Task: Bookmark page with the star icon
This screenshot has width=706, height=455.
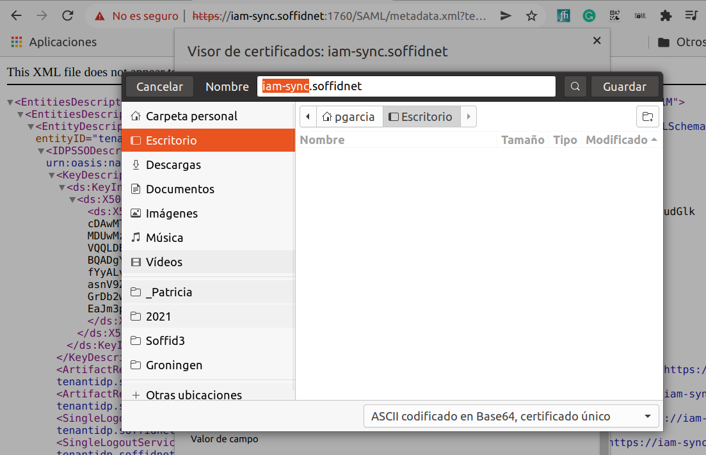Action: pos(532,16)
